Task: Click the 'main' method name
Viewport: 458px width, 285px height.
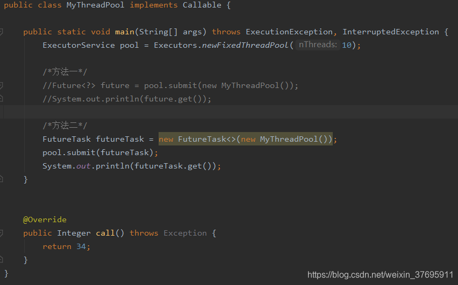Action: tap(124, 32)
